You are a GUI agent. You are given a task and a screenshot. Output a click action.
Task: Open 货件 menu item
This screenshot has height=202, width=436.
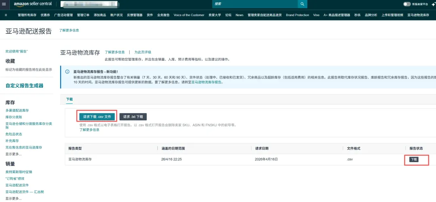(150, 15)
